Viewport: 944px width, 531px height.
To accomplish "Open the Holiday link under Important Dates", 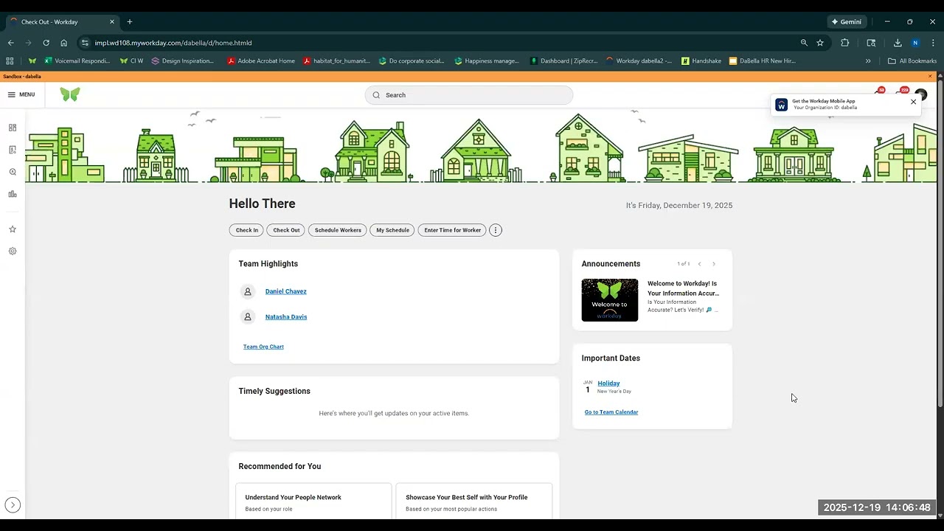I will pyautogui.click(x=608, y=383).
